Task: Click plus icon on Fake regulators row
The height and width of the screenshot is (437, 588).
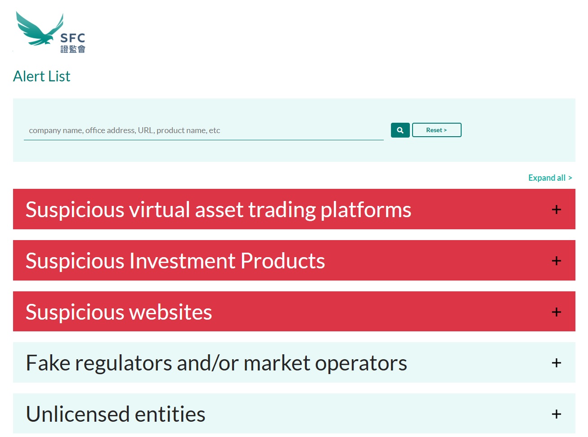Action: point(556,363)
